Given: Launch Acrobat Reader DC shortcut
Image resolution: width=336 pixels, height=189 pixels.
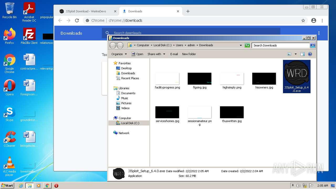Looking at the screenshot, I should click(x=29, y=12).
